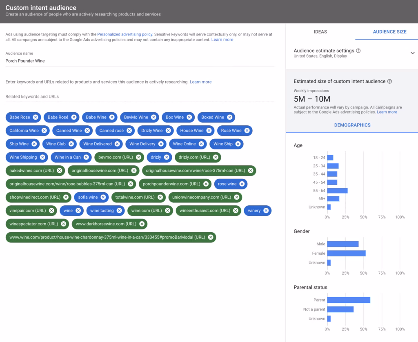This screenshot has width=418, height=342.
Task: Expand the Audience estimate settings section
Action: point(412,53)
